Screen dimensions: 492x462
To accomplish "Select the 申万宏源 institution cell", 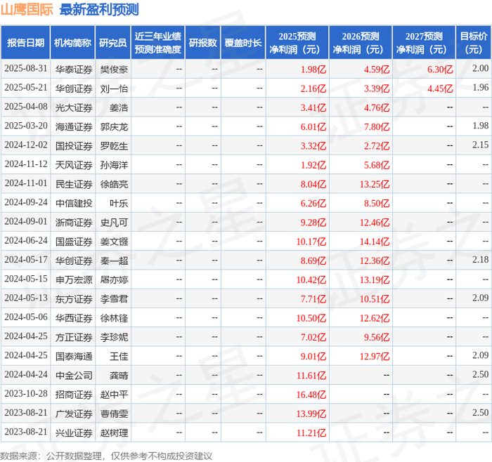I will [74, 279].
